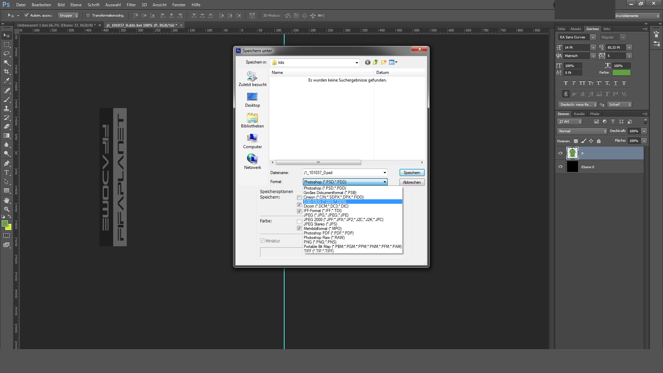663x373 pixels.
Task: Select the Brush tool
Action: [x=7, y=99]
